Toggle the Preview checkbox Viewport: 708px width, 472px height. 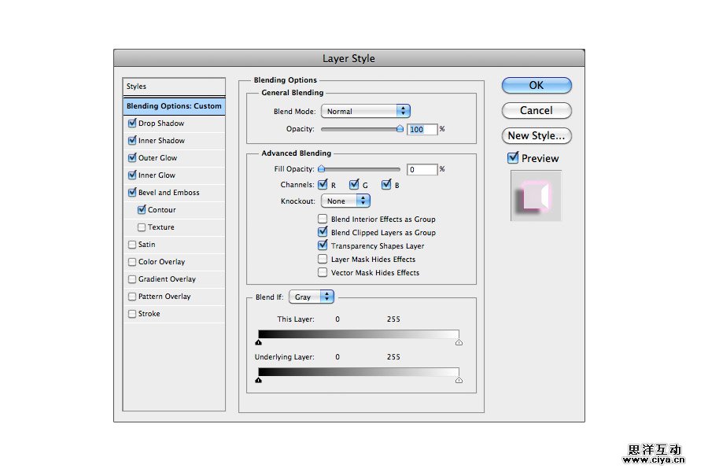(x=513, y=157)
